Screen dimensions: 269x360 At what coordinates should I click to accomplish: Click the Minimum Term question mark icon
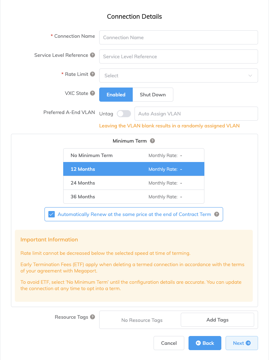click(x=152, y=140)
